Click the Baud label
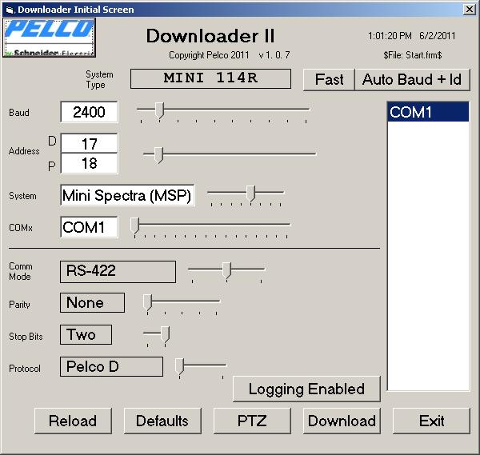 click(x=19, y=113)
